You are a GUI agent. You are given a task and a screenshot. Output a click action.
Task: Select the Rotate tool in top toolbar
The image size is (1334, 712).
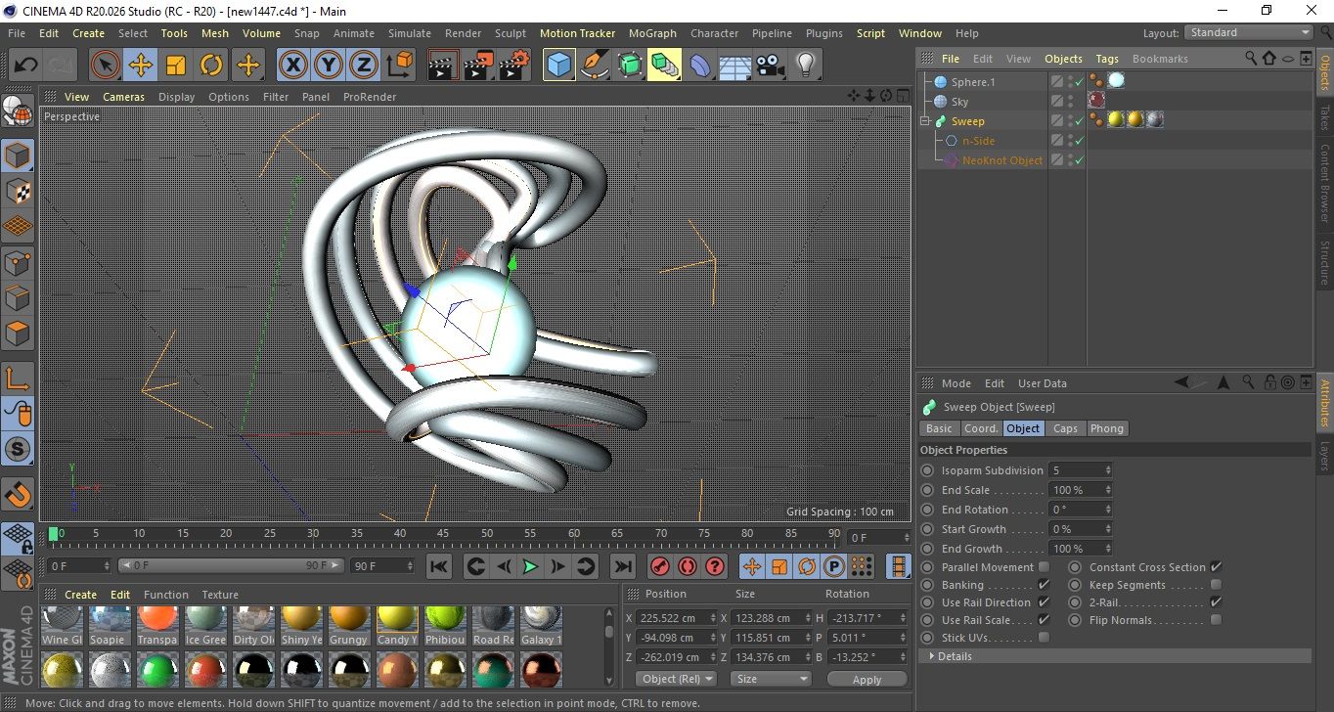211,66
